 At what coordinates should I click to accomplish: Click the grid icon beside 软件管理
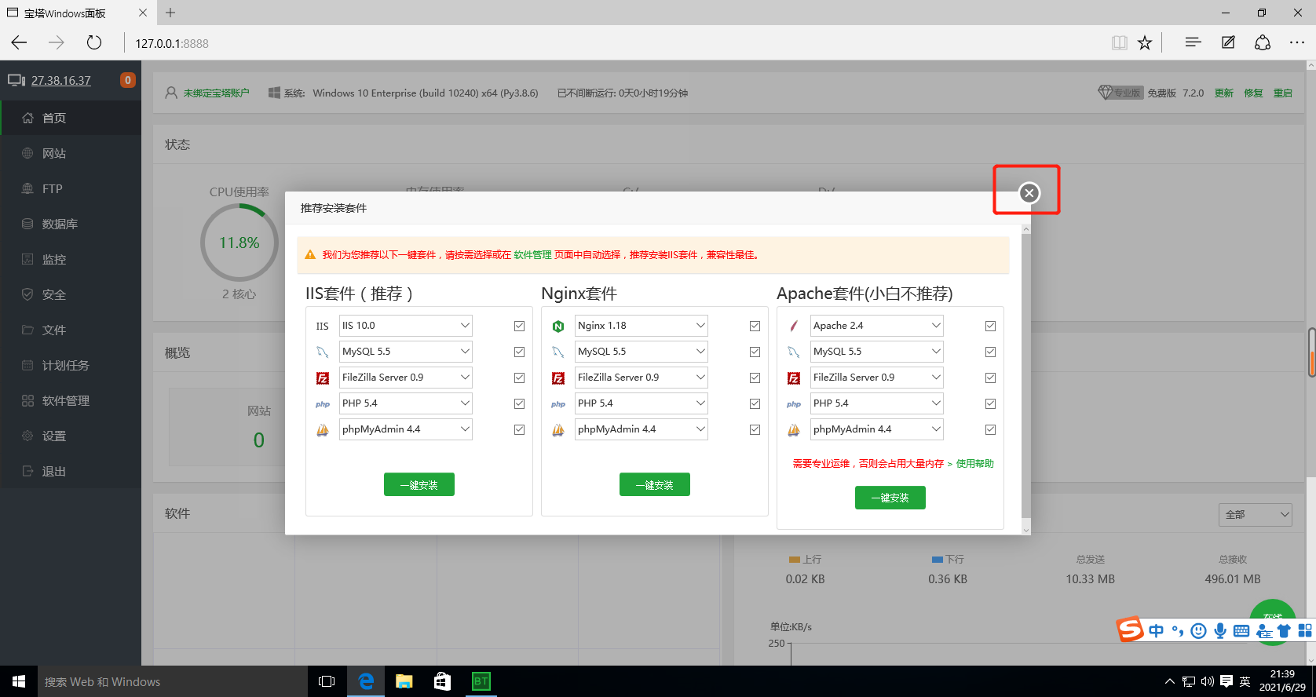(x=27, y=400)
